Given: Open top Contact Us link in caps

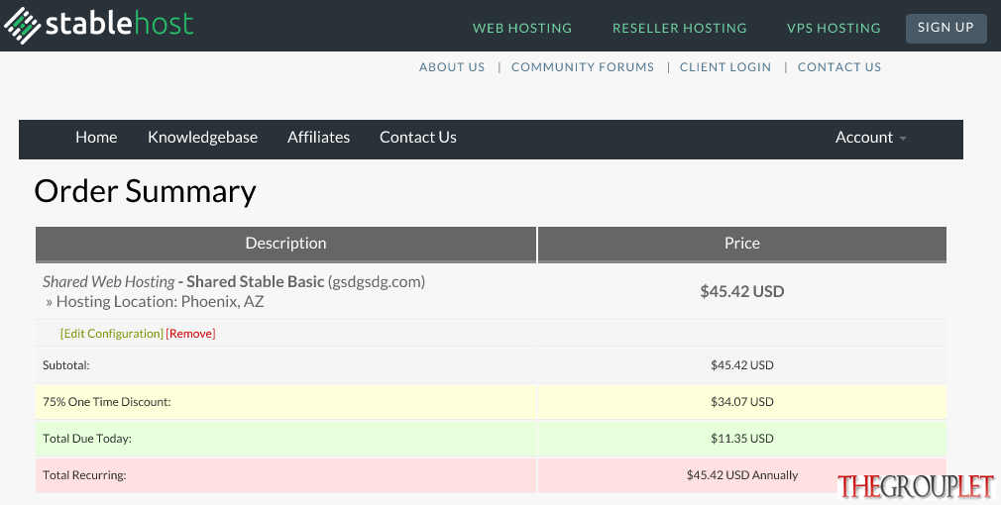Looking at the screenshot, I should click(838, 67).
